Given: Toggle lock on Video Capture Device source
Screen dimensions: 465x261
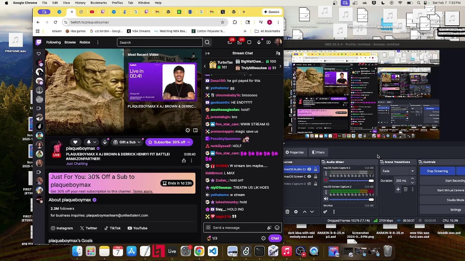Looking at the screenshot, I should [x=315, y=184].
